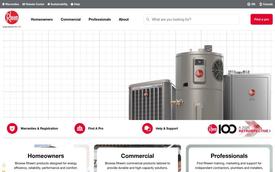Click the Professionals card description text

tap(229, 166)
